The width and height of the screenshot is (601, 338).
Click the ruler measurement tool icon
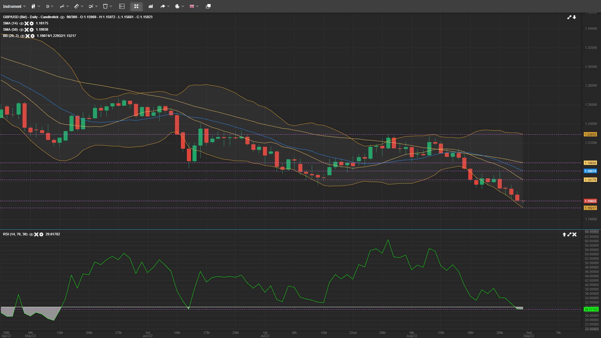(76, 6)
